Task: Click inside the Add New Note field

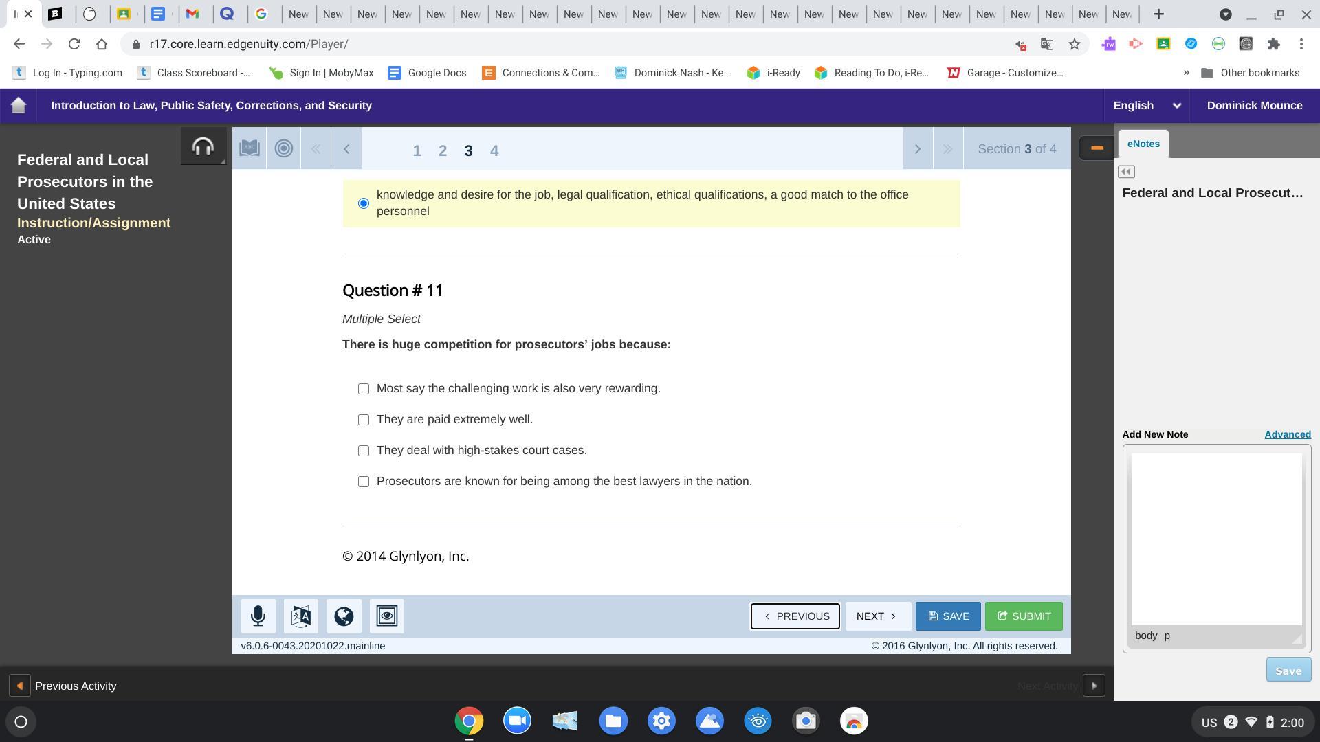Action: coord(1215,539)
